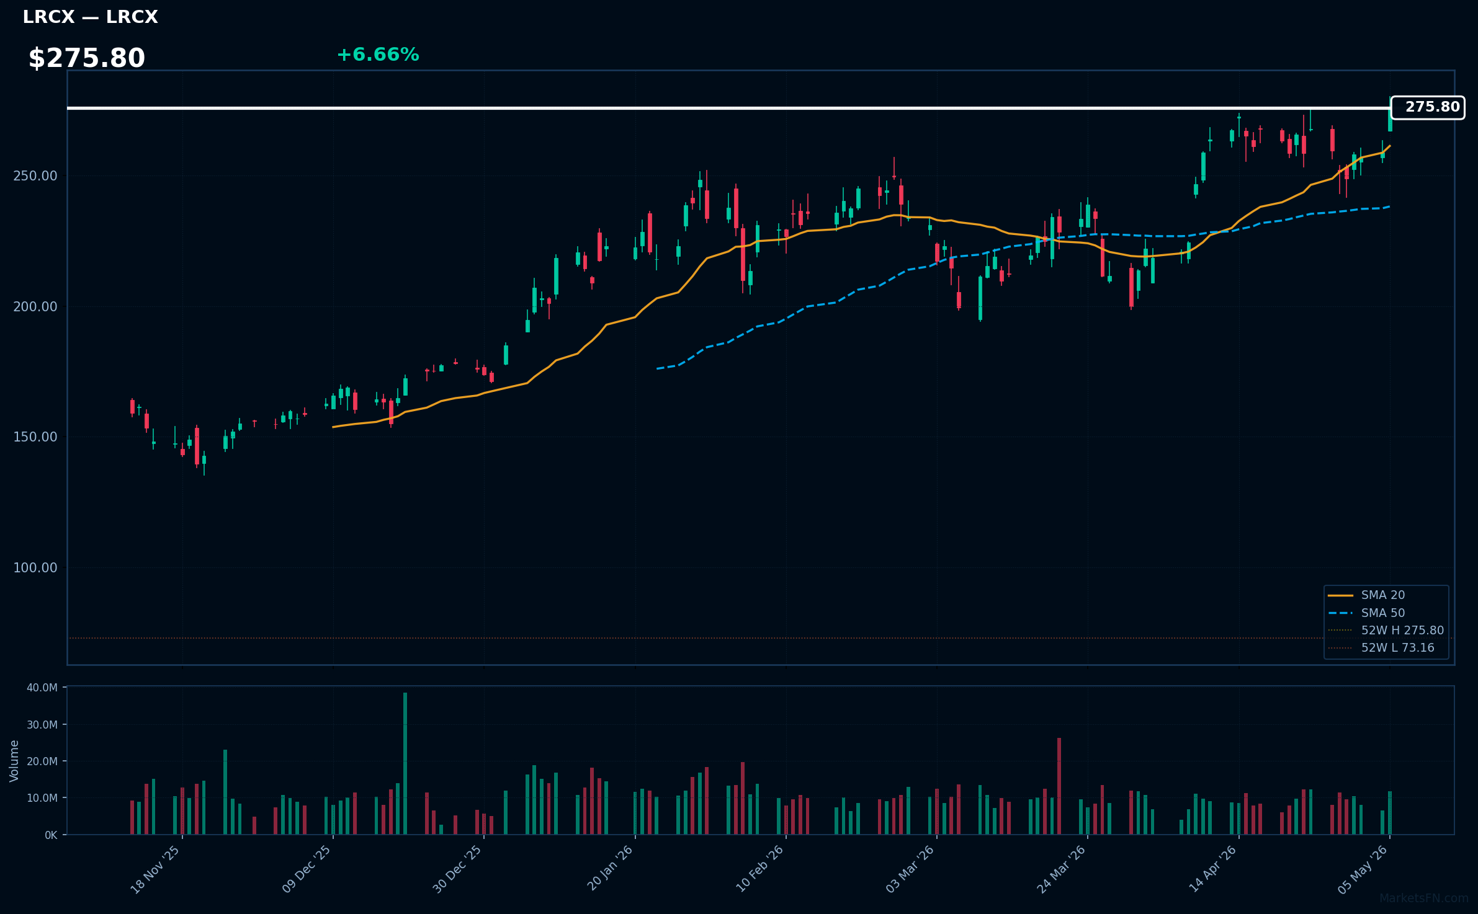Click the 20.0M volume axis label

click(x=42, y=761)
